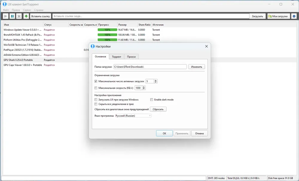Screen dimensions: 299x181
Task: Check Запускать LIII при загрузке Windows
Action: click(96, 99)
